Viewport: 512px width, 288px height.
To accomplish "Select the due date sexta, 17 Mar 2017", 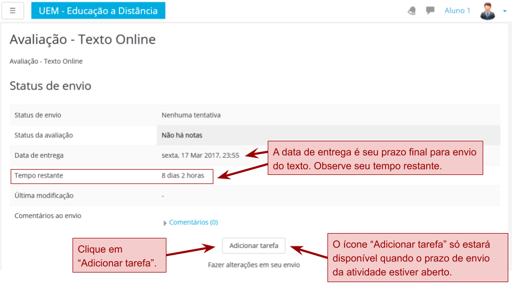I will (200, 156).
